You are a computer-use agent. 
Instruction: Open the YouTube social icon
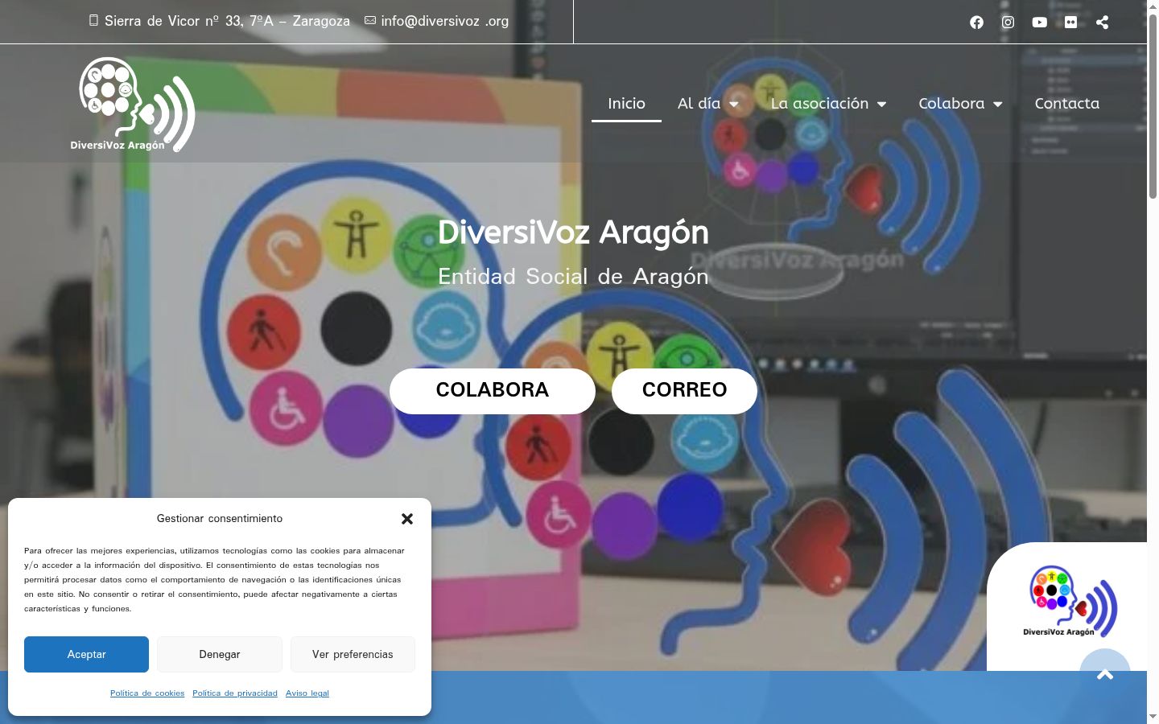(x=1040, y=23)
